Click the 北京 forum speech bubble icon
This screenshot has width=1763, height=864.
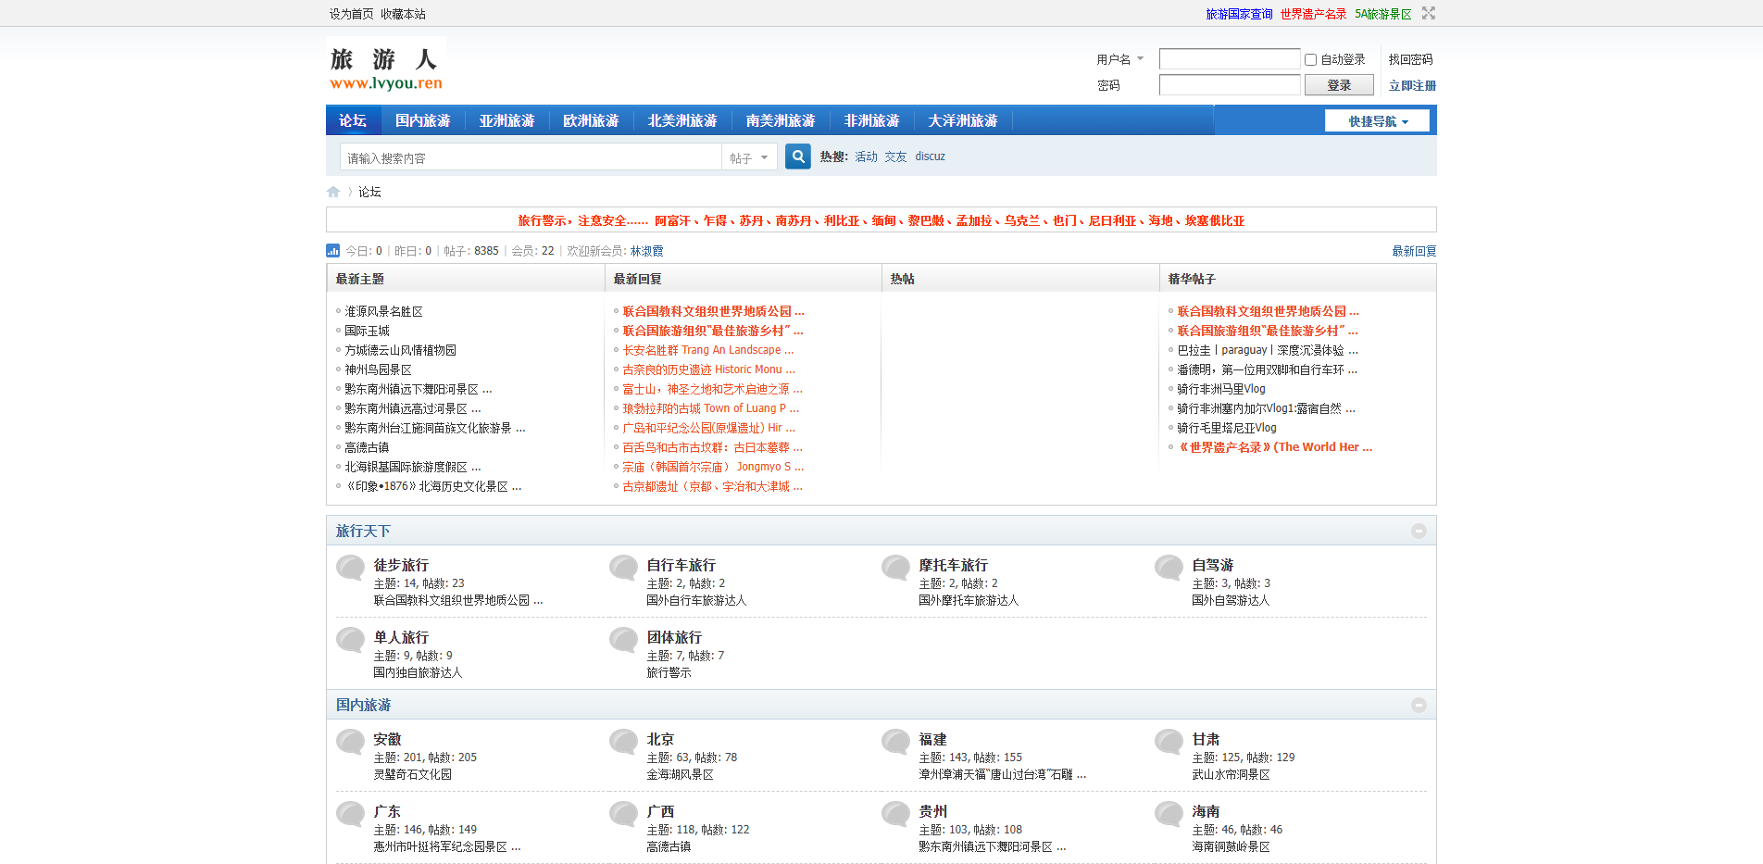tap(622, 742)
